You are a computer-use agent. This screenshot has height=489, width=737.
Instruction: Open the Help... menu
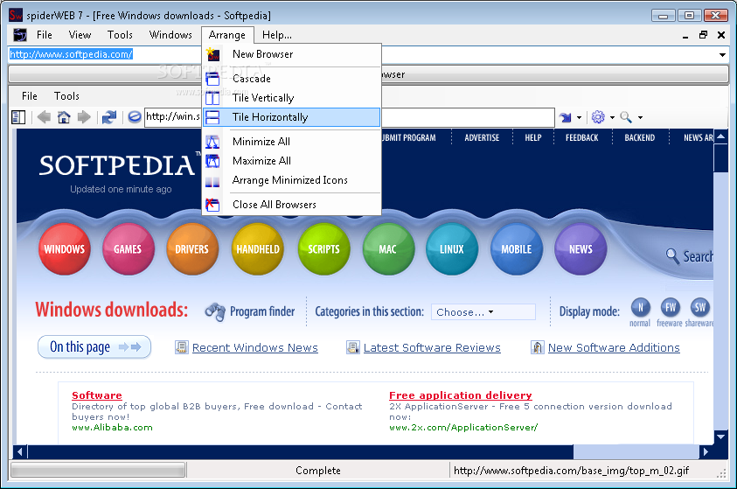(277, 35)
